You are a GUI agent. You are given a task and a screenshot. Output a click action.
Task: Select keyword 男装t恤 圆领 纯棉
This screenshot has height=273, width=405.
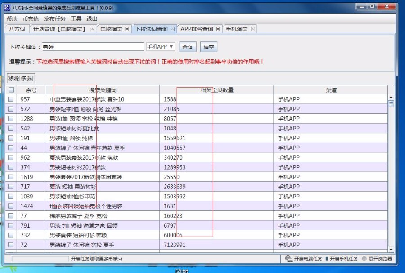71,138
